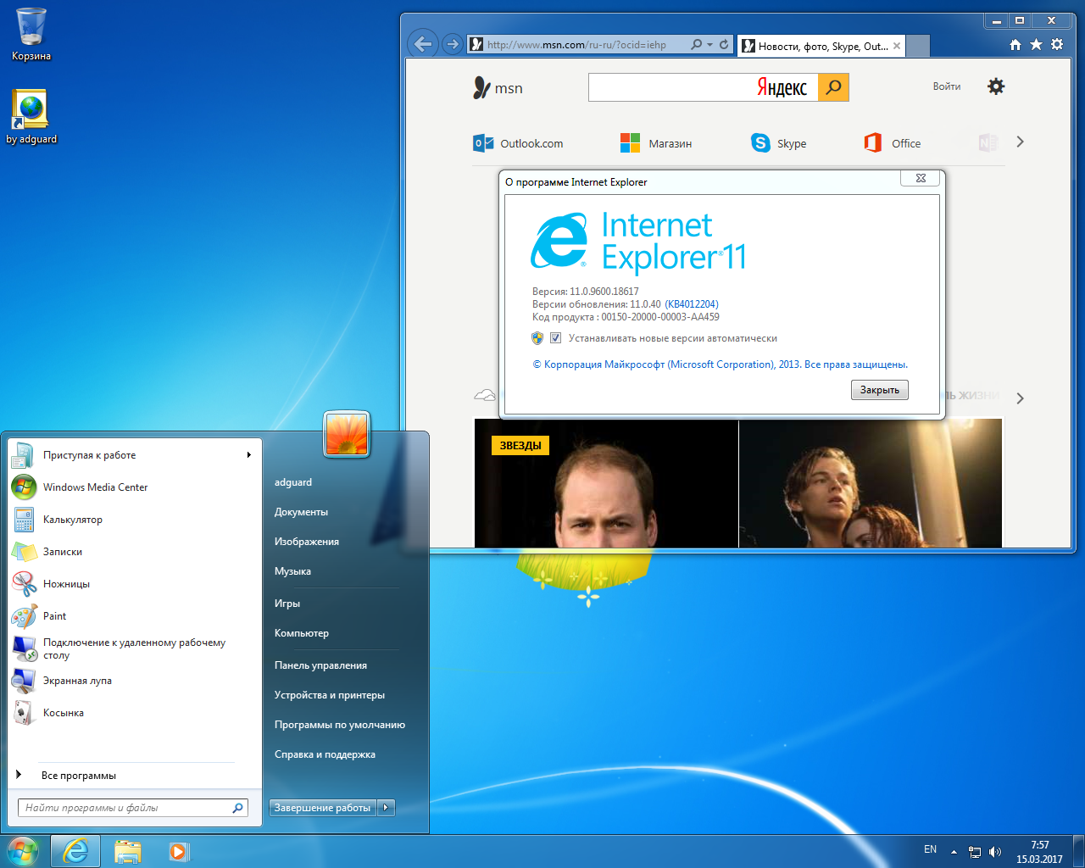Open the msn page settings gear
The image size is (1085, 868).
click(x=996, y=86)
